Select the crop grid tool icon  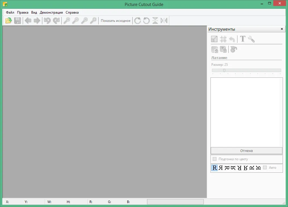pyautogui.click(x=223, y=39)
